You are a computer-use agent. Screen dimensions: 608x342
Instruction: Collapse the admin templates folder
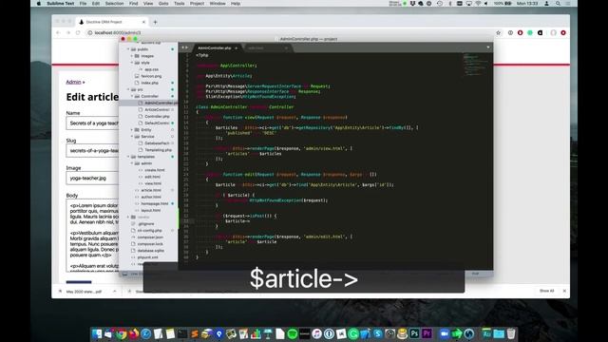pos(132,163)
